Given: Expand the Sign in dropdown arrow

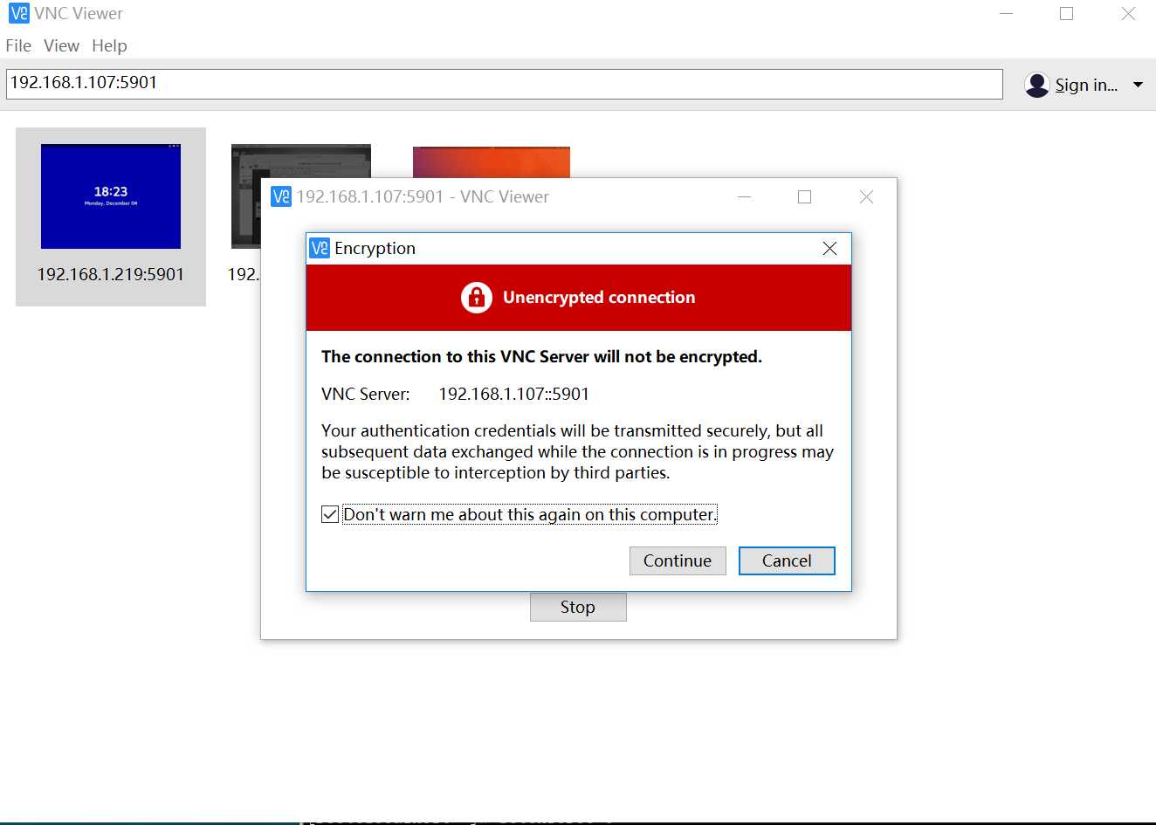Looking at the screenshot, I should 1138,85.
